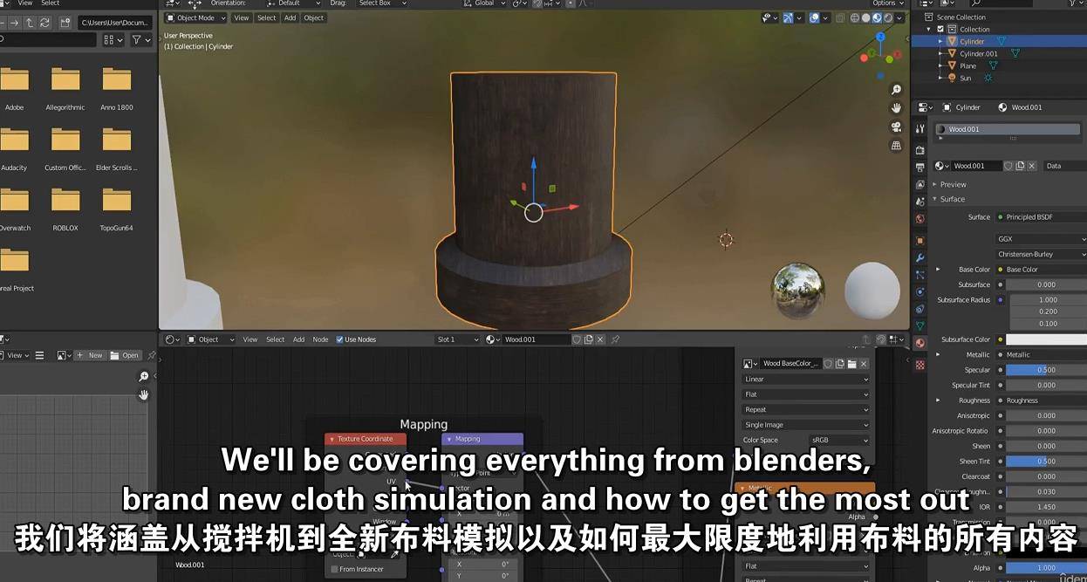Viewport: 1087px width, 582px height.
Task: Toggle the camera view icon
Action: click(896, 127)
